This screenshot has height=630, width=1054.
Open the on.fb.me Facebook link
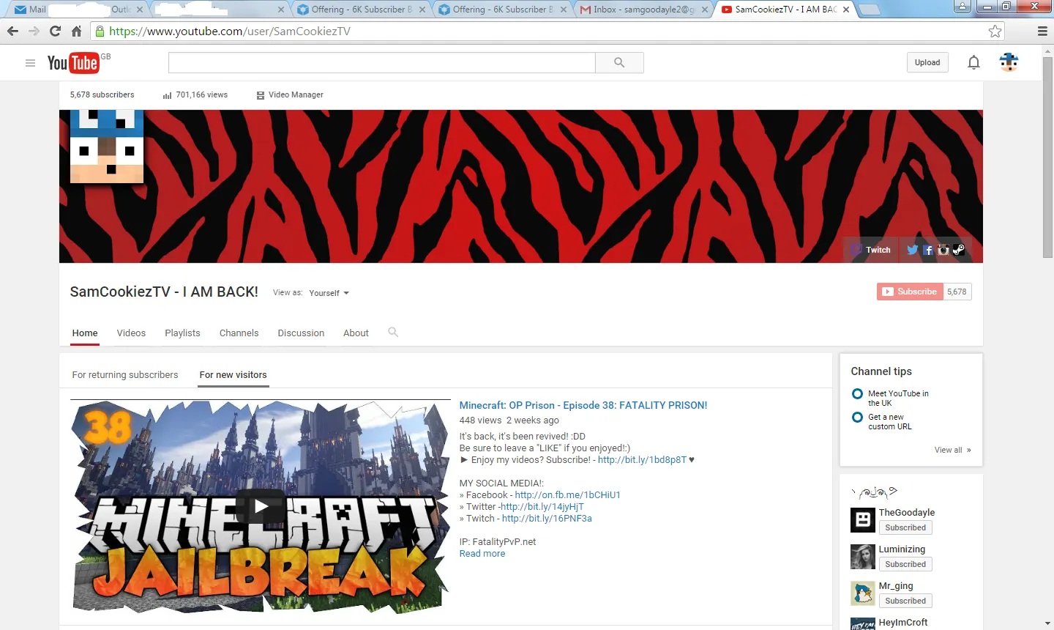click(x=568, y=495)
